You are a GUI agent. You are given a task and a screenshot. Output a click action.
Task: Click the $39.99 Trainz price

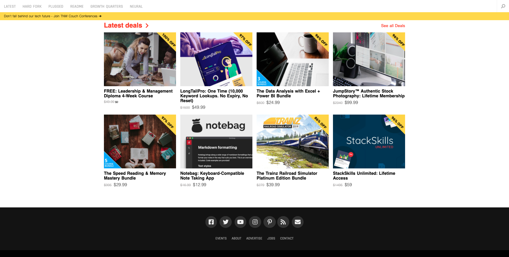(x=273, y=185)
